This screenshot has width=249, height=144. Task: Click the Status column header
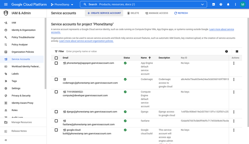click(x=127, y=58)
